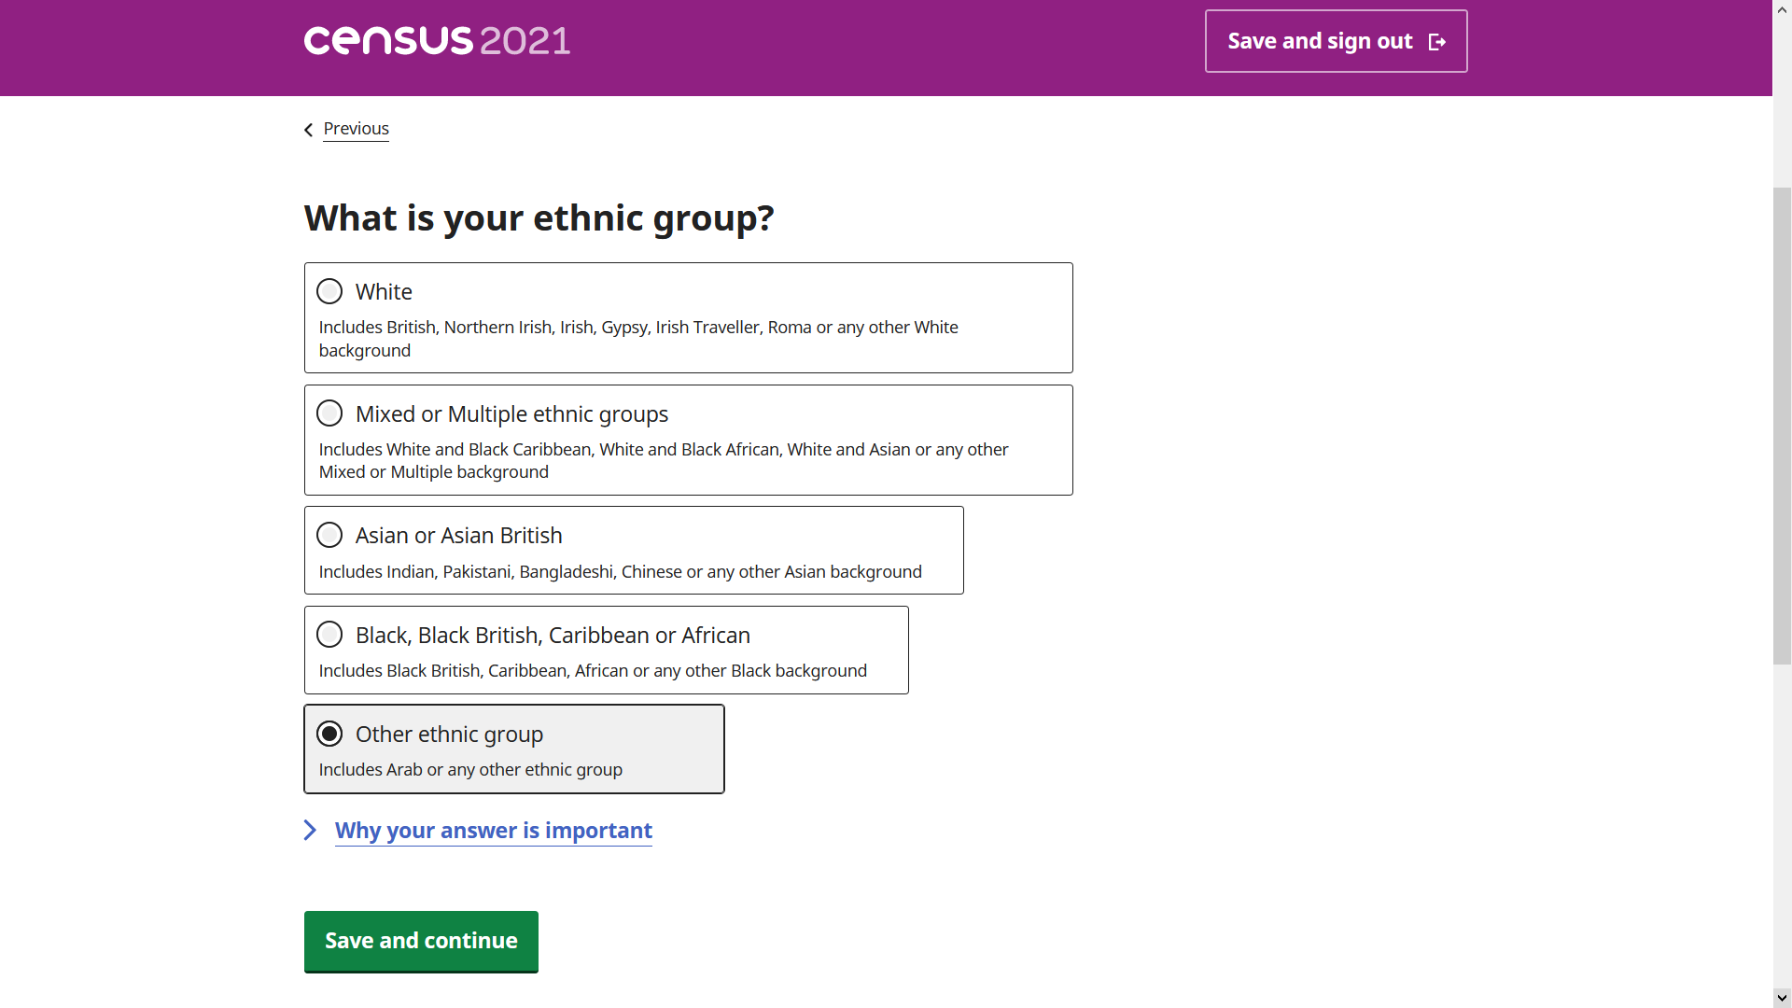Click the vertical scrollbar thumb

1782,425
